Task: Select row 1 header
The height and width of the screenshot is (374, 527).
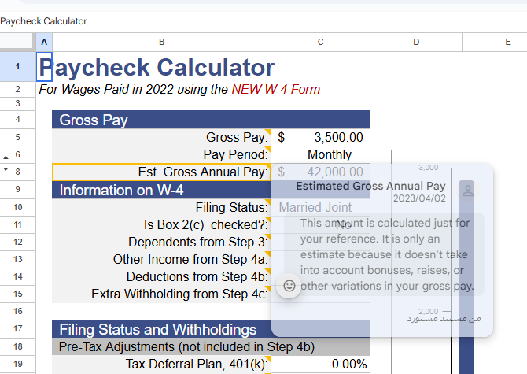Action: coord(17,66)
